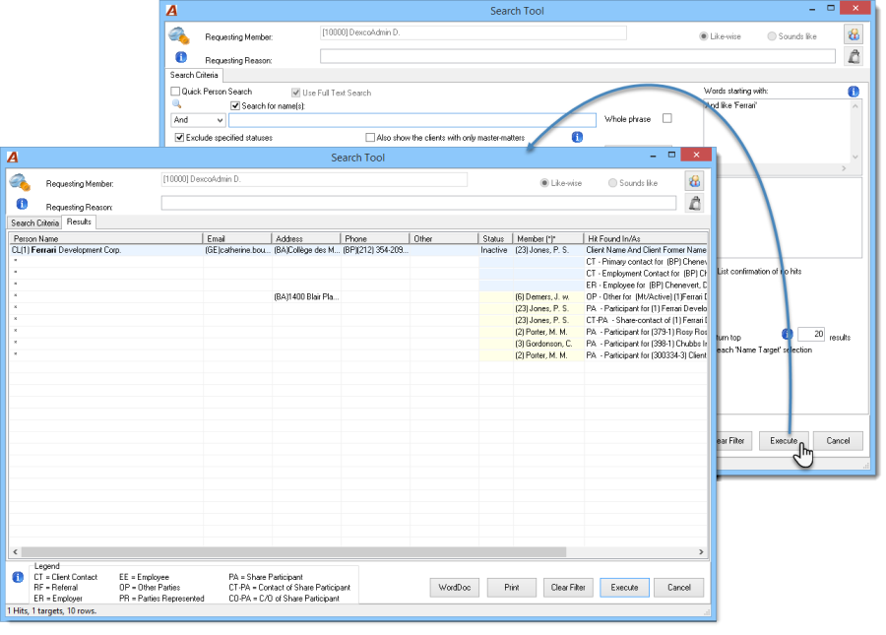Image resolution: width=886 pixels, height=635 pixels.
Task: Click the Status column header
Action: click(495, 238)
